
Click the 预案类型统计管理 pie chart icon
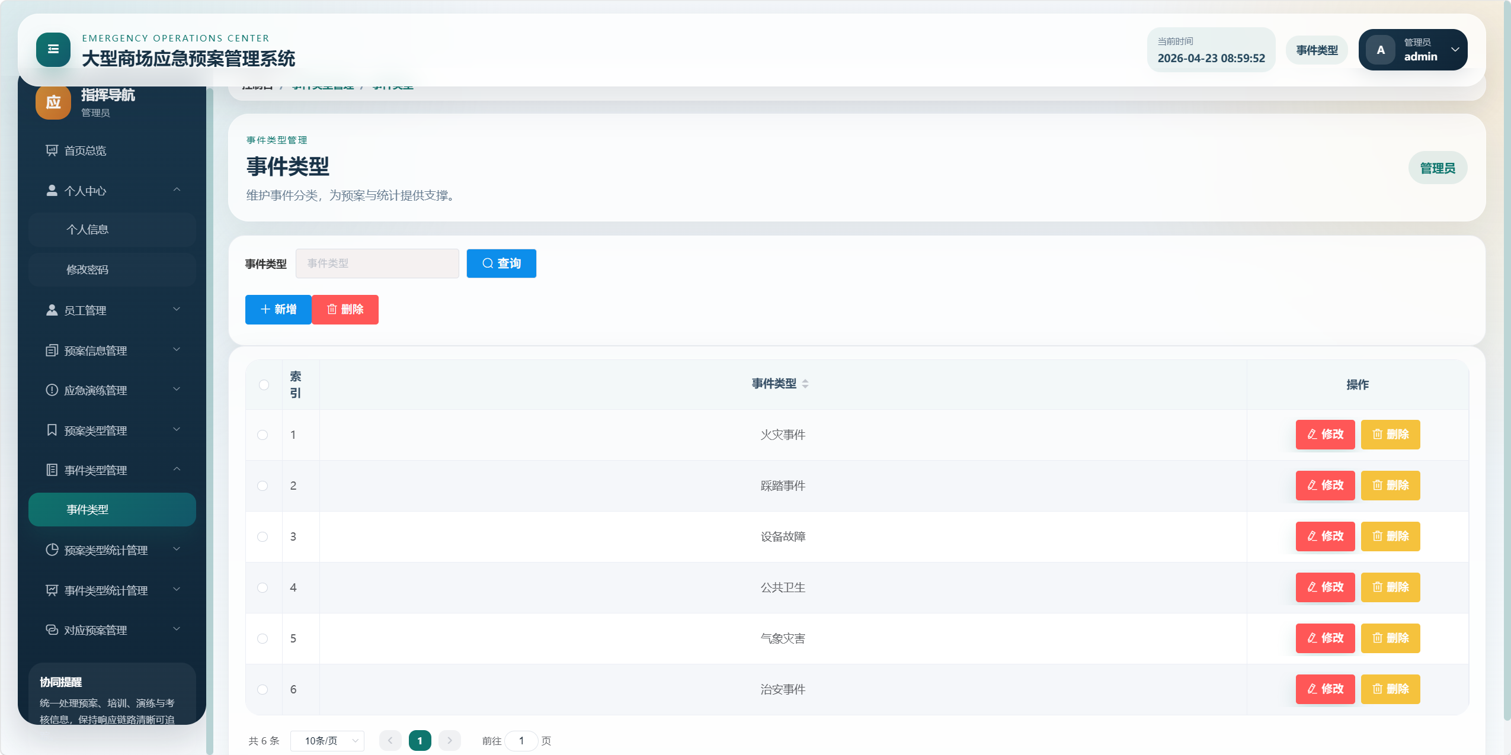pyautogui.click(x=52, y=550)
